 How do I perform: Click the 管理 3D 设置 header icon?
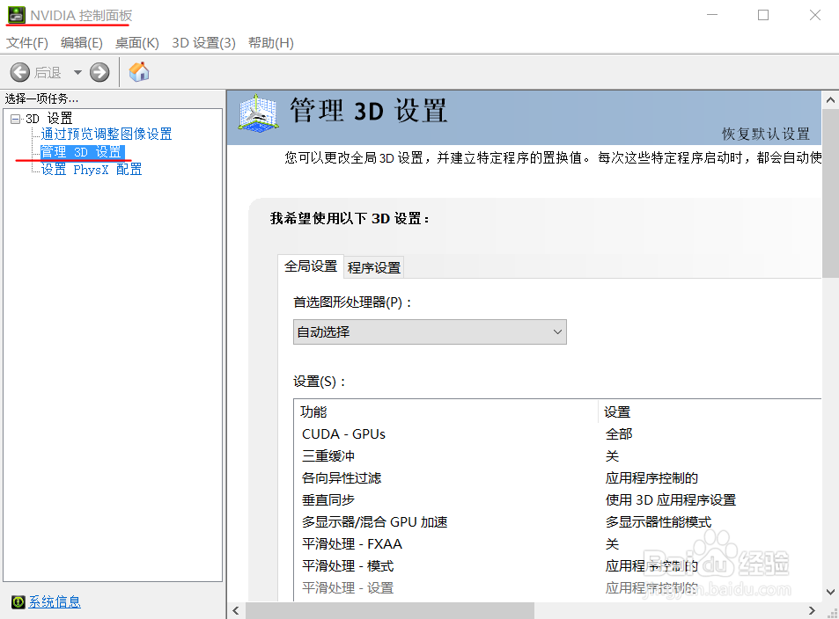click(258, 113)
